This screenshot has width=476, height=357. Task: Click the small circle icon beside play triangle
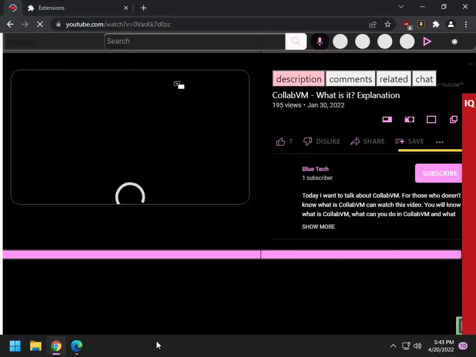pyautogui.click(x=455, y=41)
